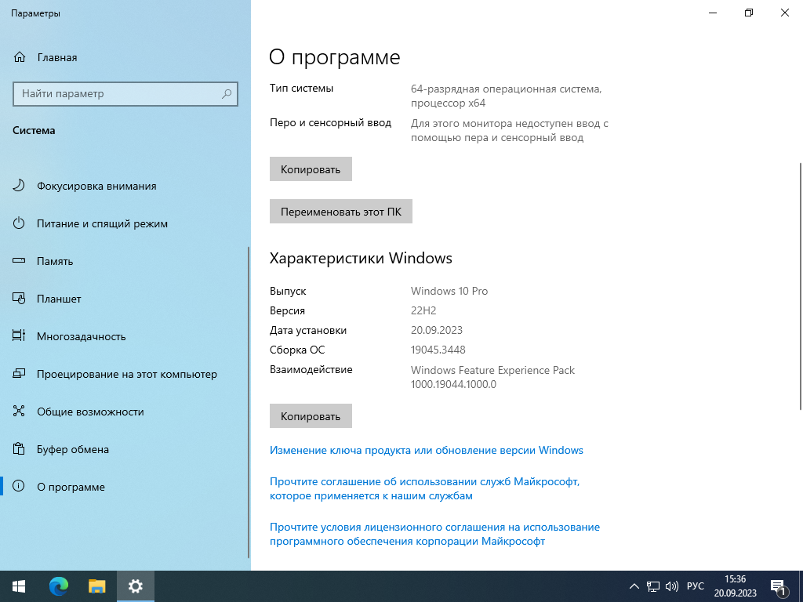Open Microsoft Edge from the taskbar

[59, 586]
